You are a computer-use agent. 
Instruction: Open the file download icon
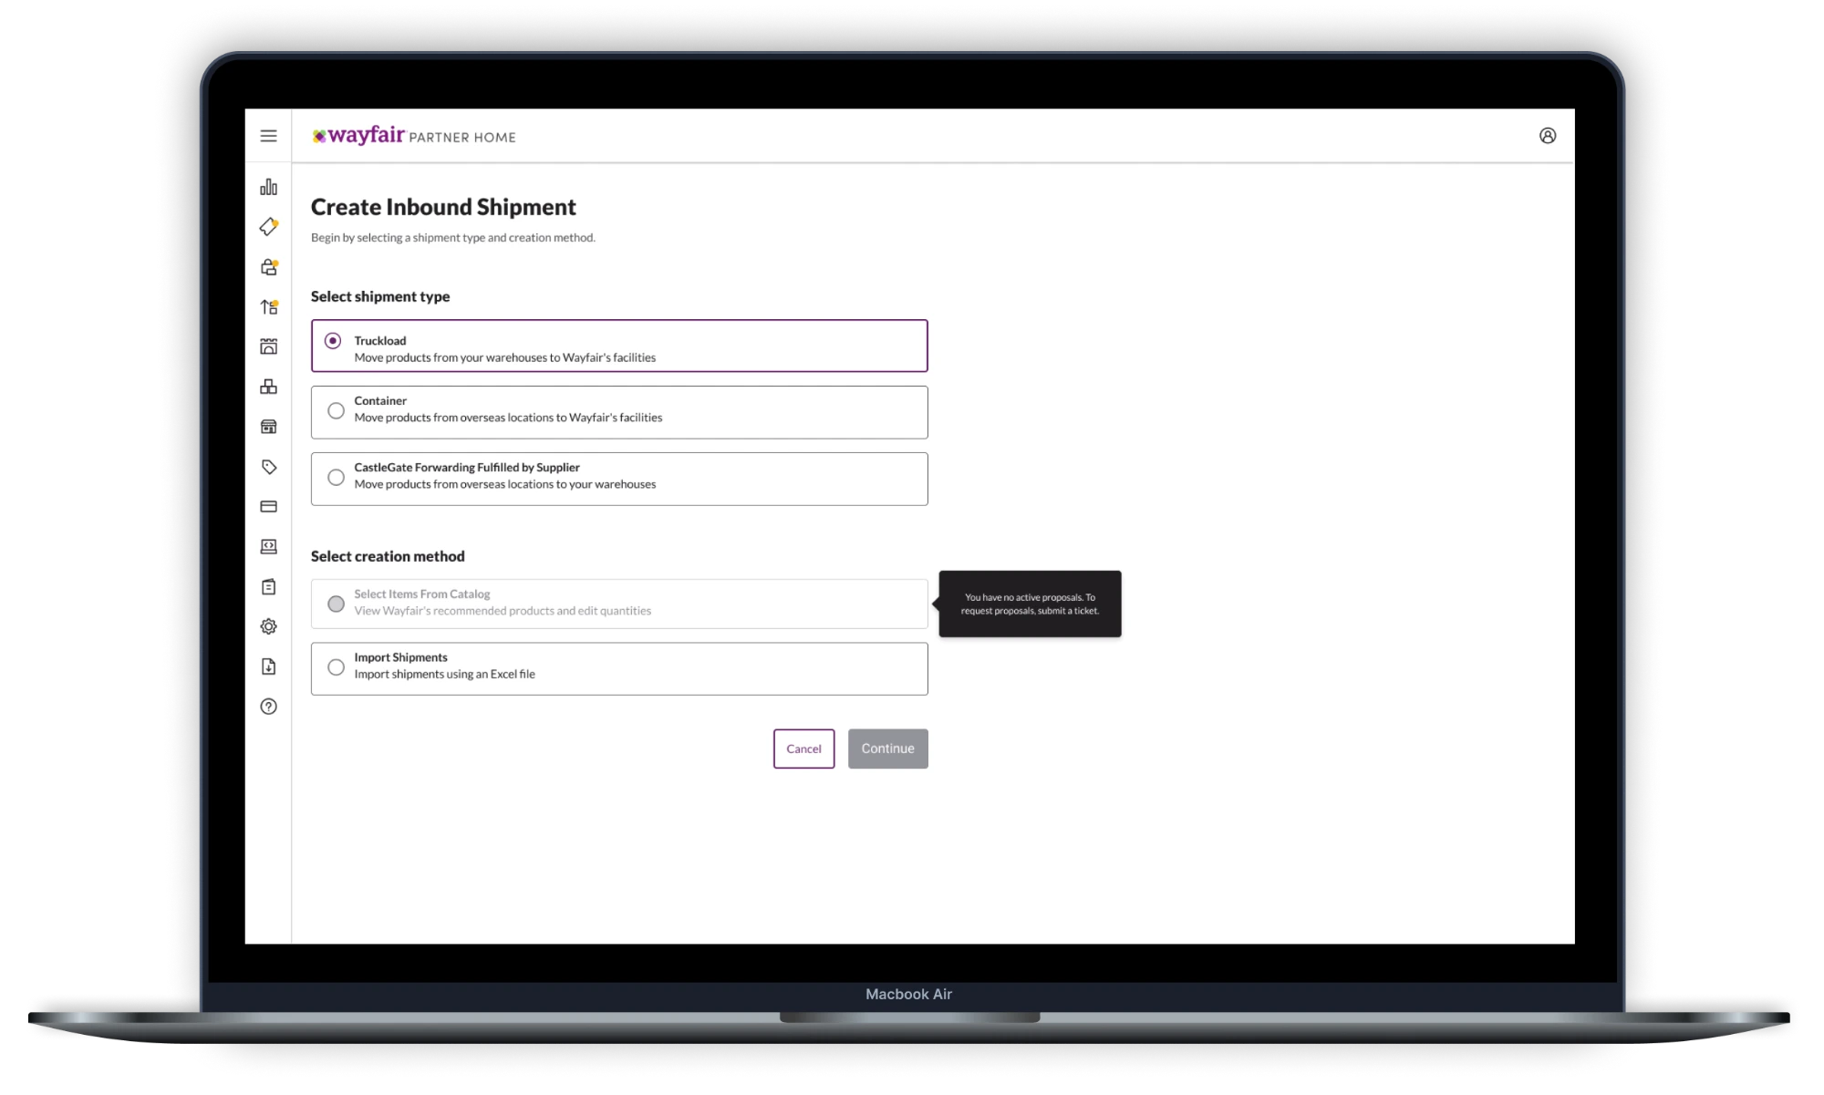coord(268,666)
